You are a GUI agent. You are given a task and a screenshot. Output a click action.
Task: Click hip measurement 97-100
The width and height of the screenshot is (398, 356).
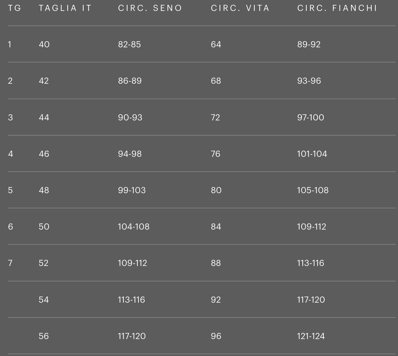[x=310, y=118]
